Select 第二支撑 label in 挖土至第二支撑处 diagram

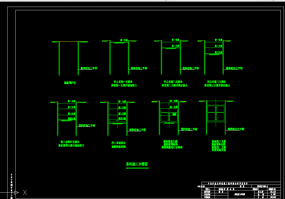tap(176, 46)
